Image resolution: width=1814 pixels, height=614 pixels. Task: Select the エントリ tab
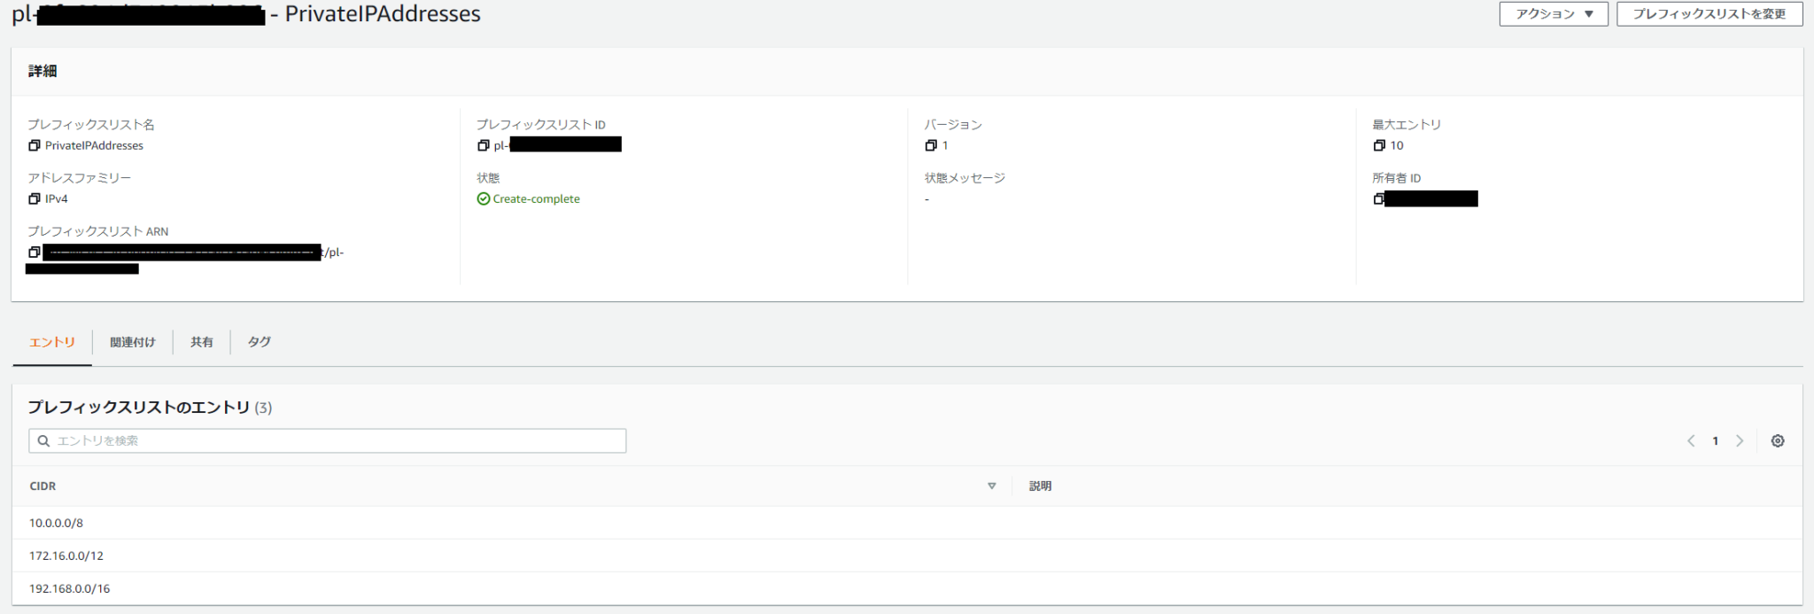52,342
